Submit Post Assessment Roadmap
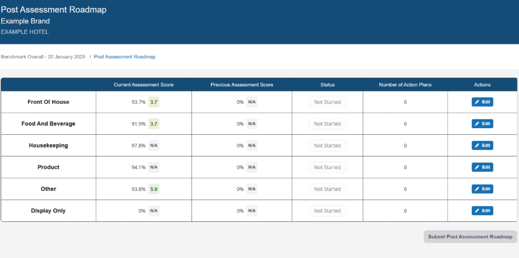This screenshot has width=519, height=258. click(x=470, y=237)
